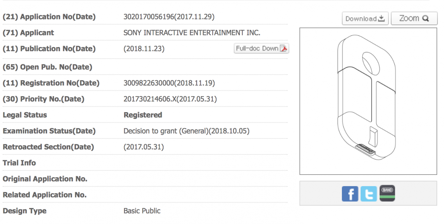Open the design drawing thumbnail
This screenshot has height=224, width=444.
(368, 101)
